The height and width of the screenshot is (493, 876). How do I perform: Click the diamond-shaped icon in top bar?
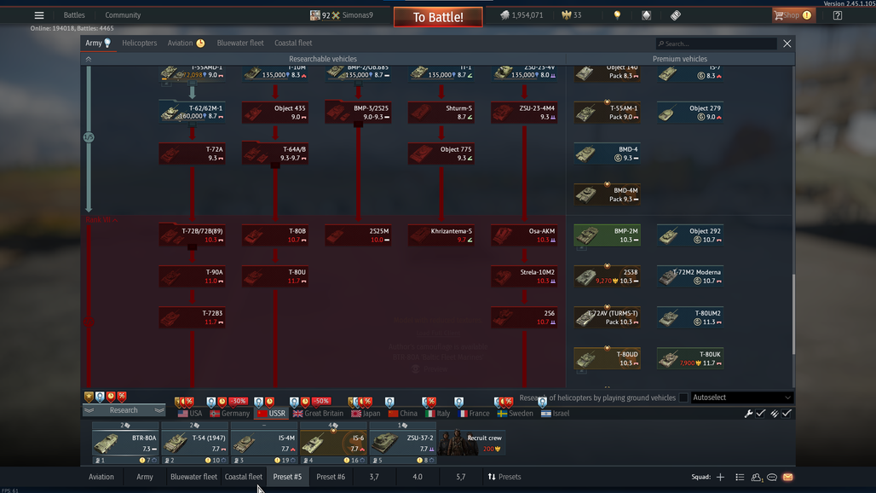tap(647, 15)
